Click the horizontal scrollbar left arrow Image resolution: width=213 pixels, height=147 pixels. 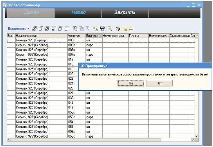tap(9, 140)
